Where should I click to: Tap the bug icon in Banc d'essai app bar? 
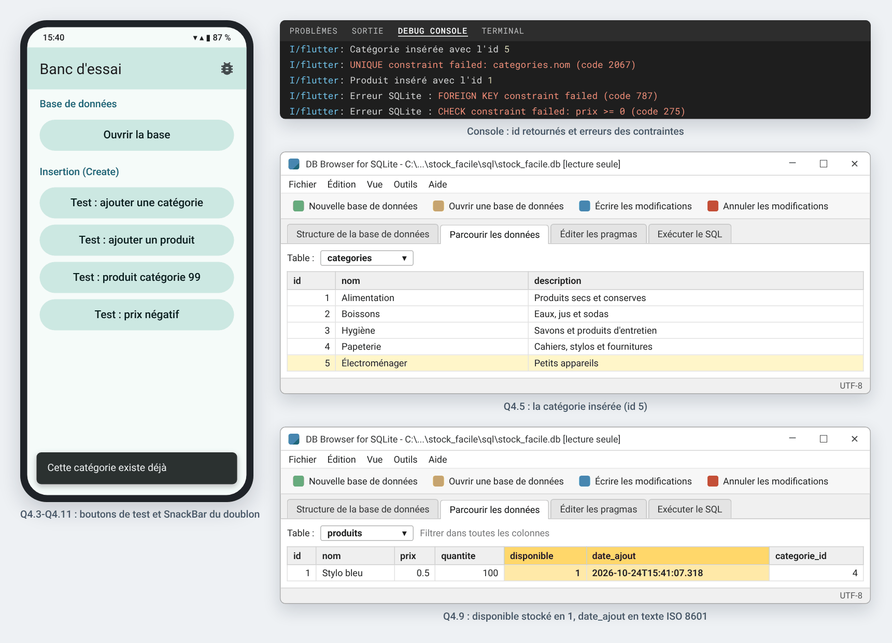pyautogui.click(x=227, y=68)
